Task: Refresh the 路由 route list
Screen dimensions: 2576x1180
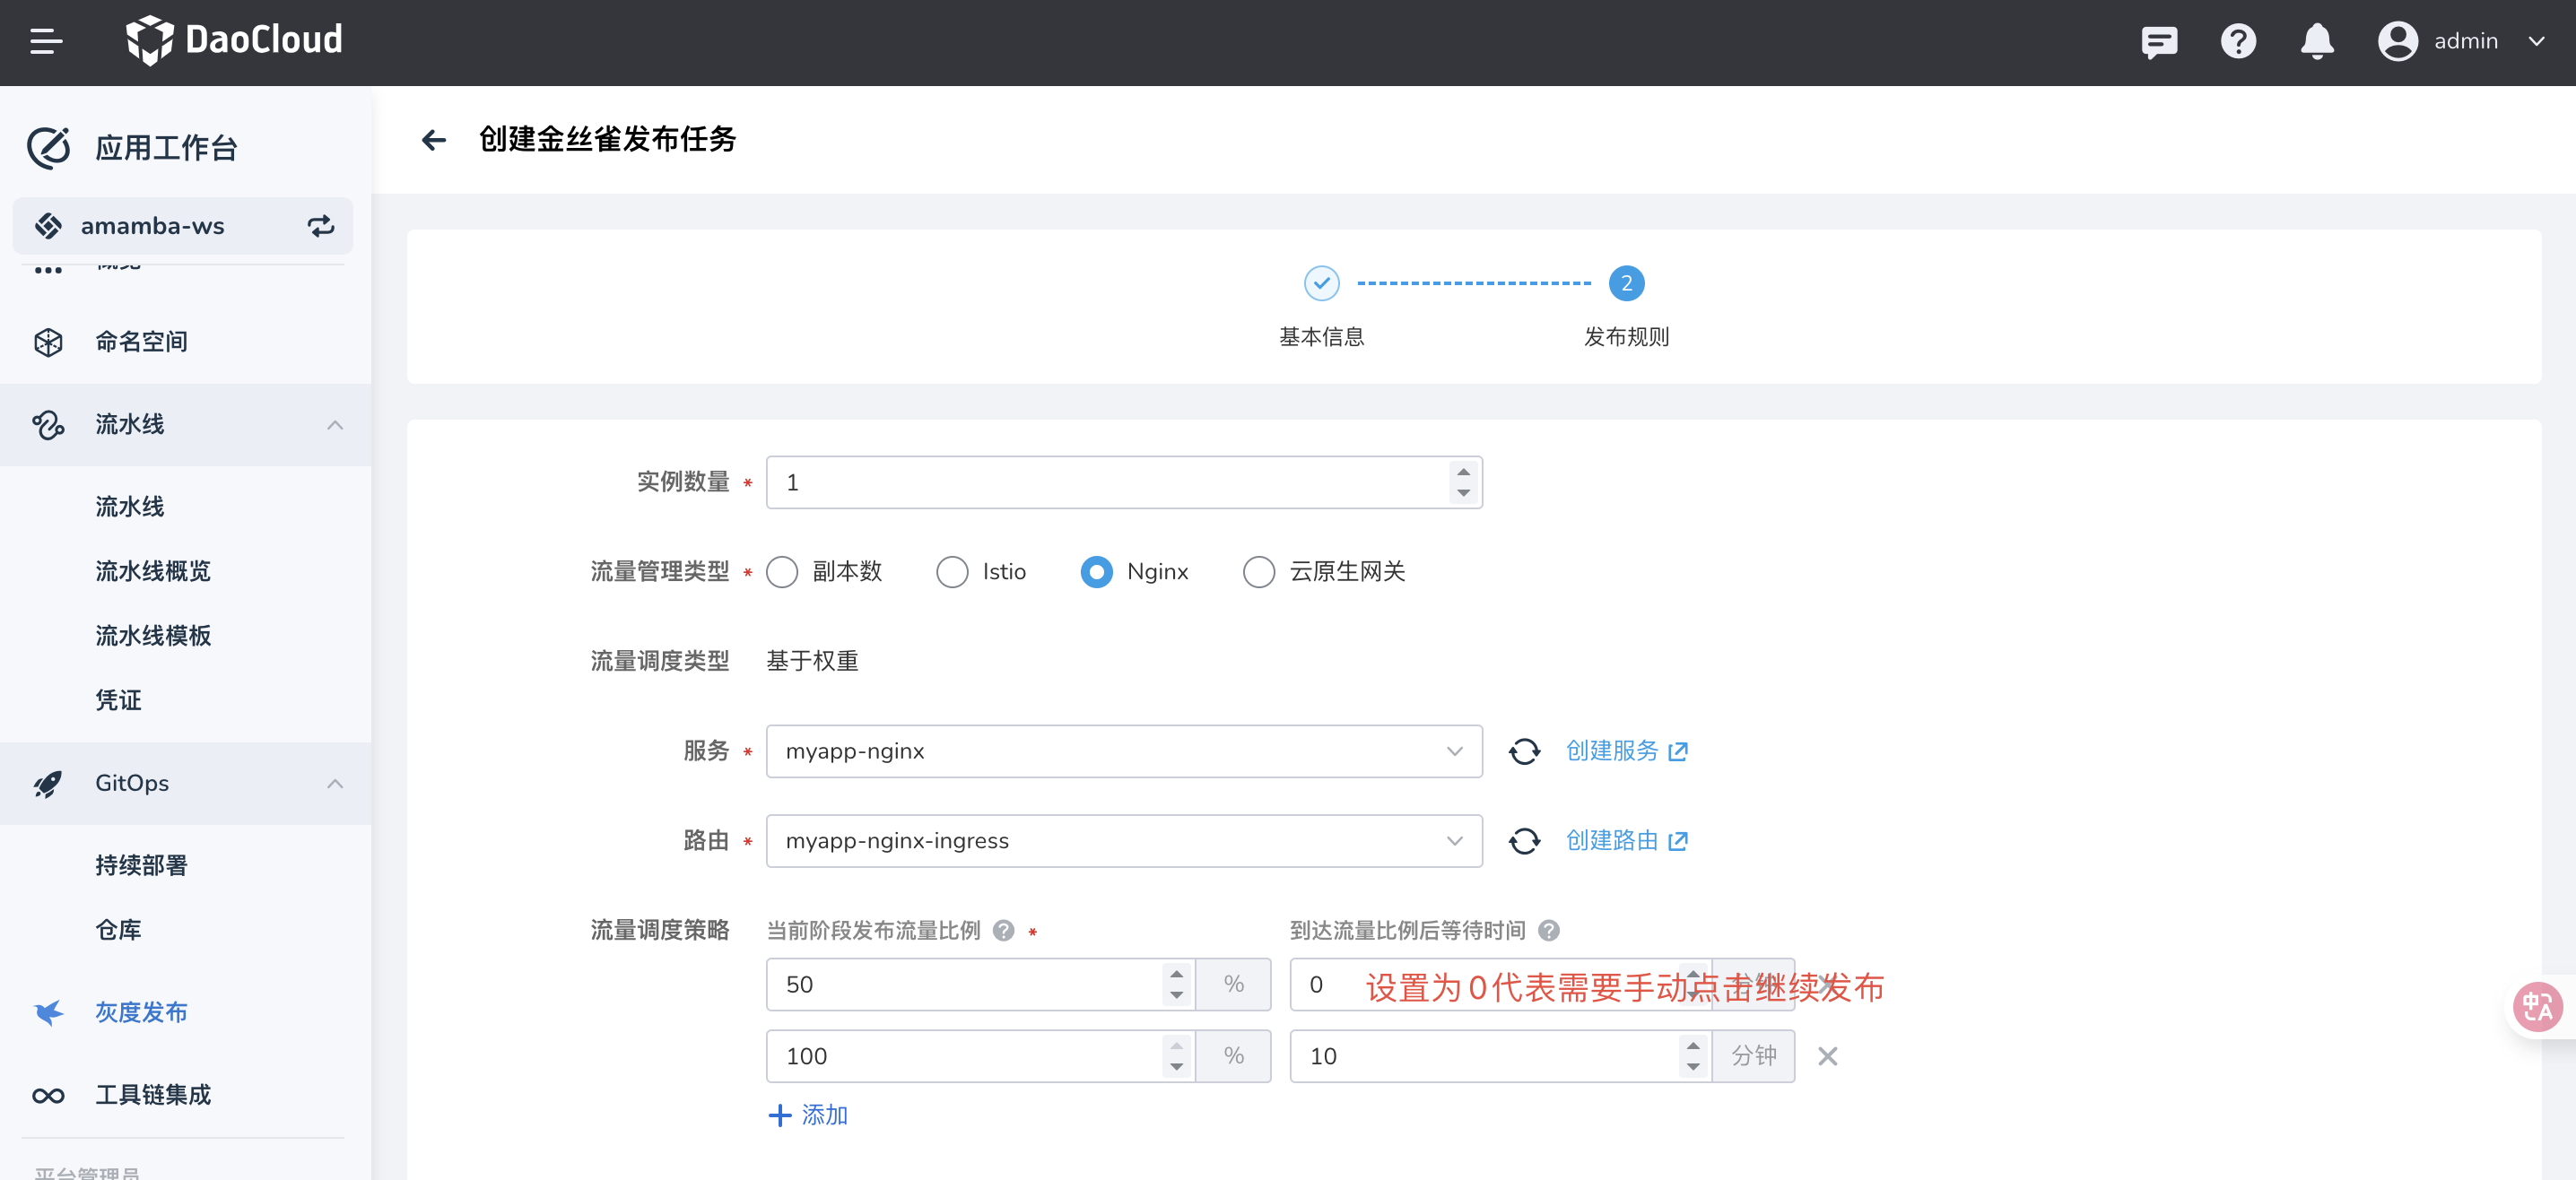Action: coord(1524,841)
